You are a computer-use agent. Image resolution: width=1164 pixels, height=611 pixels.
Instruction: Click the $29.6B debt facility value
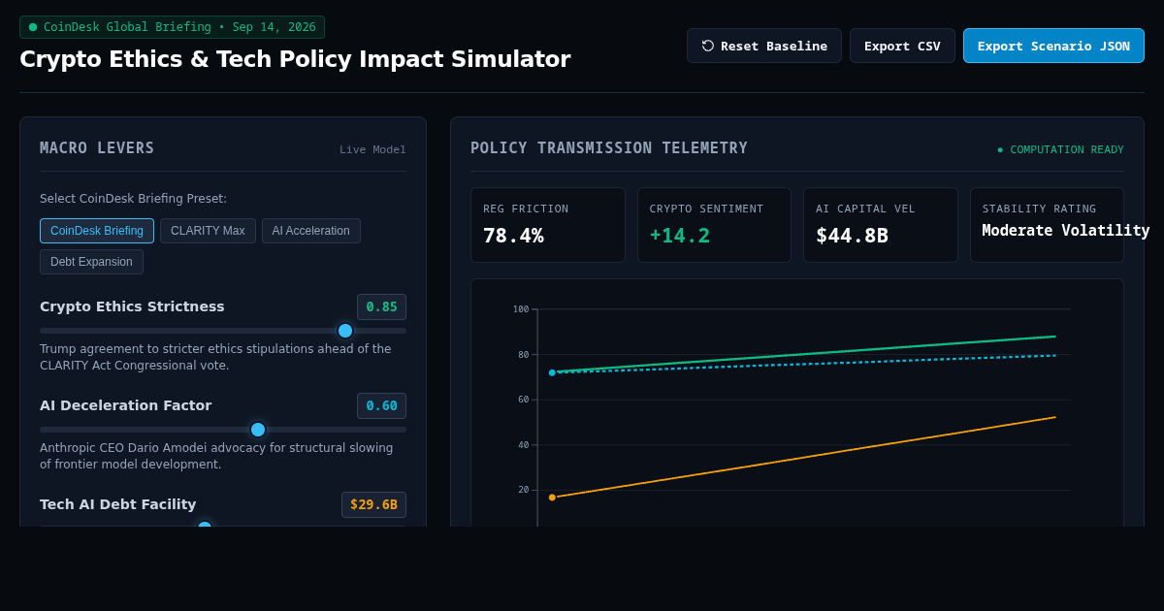(x=373, y=504)
